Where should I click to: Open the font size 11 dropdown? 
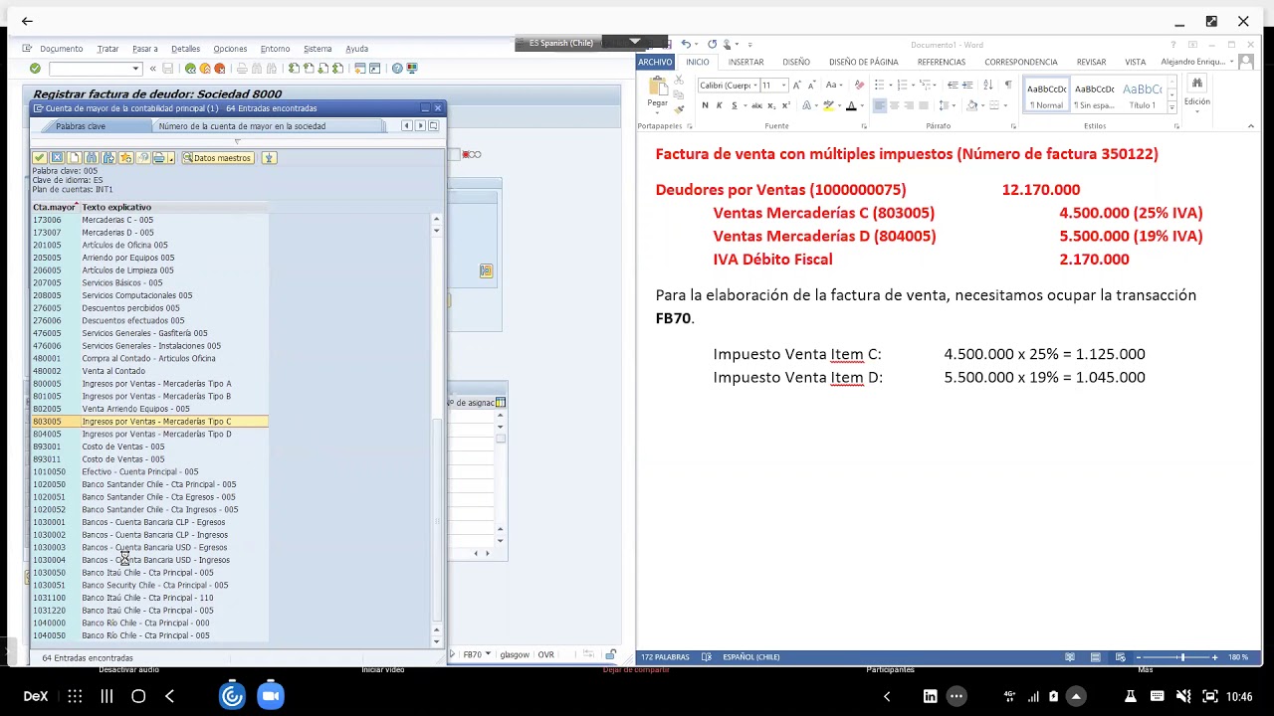coord(781,86)
